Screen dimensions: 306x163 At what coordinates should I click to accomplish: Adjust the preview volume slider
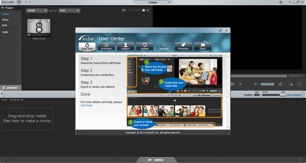pos(267,84)
